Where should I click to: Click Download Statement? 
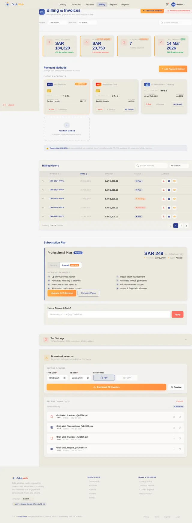[x=178, y=11]
